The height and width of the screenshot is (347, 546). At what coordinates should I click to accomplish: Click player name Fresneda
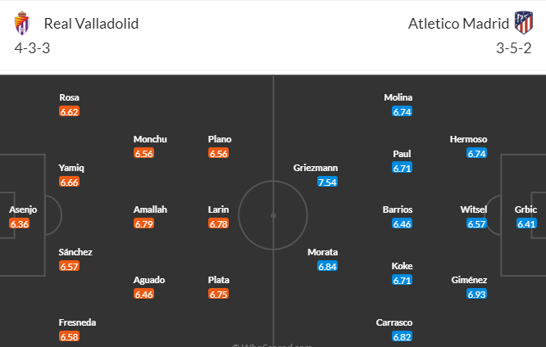tap(77, 322)
